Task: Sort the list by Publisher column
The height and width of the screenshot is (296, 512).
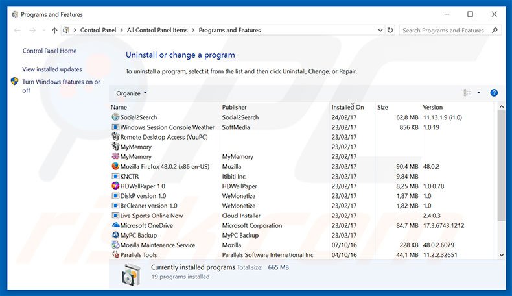Action: pyautogui.click(x=234, y=107)
